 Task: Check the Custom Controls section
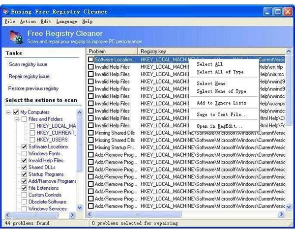coord(24,195)
